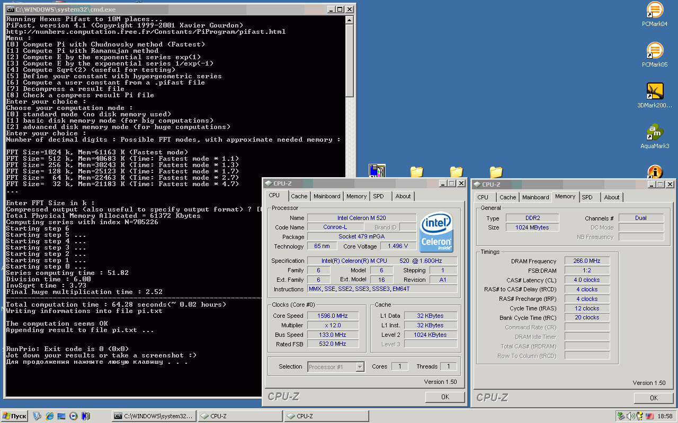Click the DRAM Frequency value '266.0 MHz'

[587, 261]
